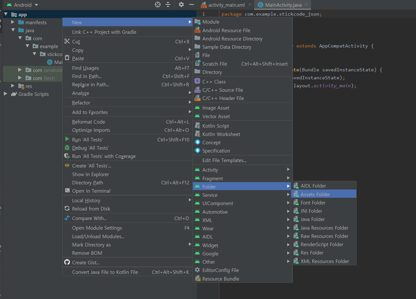
Task: Select Convert Java File to Kotlin File
Action: [127, 272]
